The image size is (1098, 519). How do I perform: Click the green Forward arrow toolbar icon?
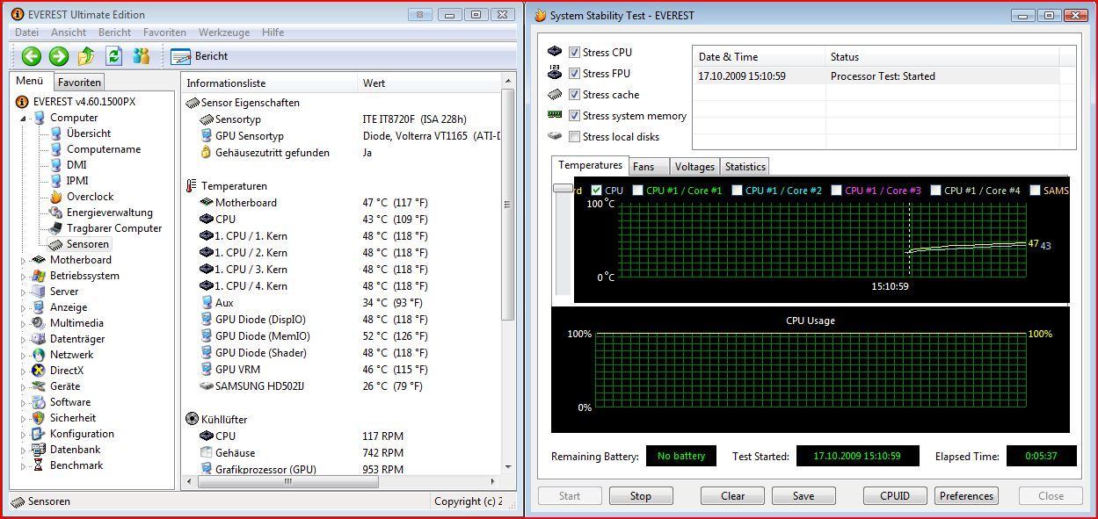pyautogui.click(x=59, y=56)
